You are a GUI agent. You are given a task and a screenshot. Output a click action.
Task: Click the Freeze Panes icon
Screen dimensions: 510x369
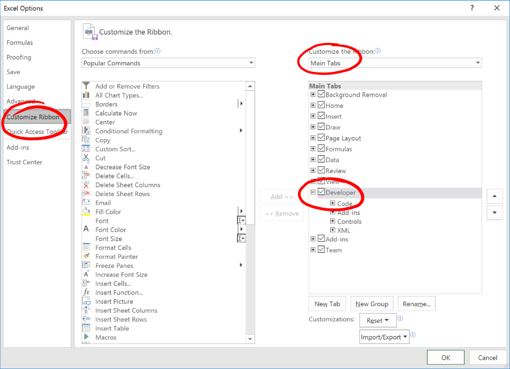86,265
